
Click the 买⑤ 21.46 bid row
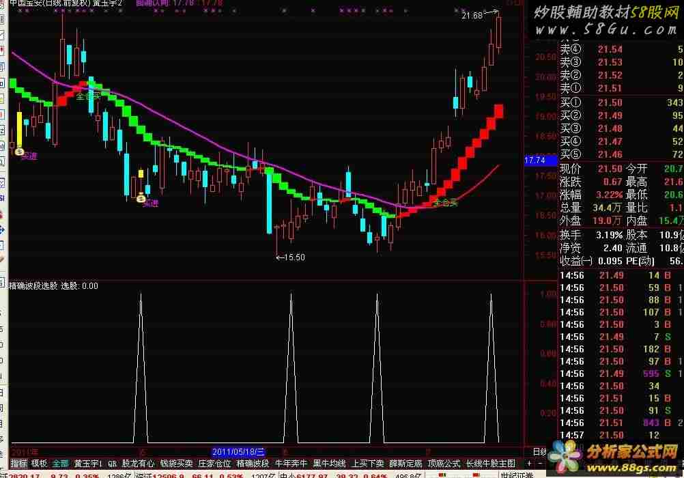coord(622,154)
